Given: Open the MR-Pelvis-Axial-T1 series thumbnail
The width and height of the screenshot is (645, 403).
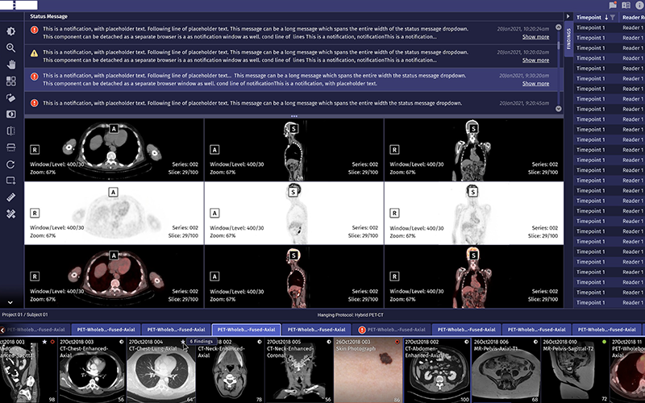Looking at the screenshot, I should [x=506, y=371].
